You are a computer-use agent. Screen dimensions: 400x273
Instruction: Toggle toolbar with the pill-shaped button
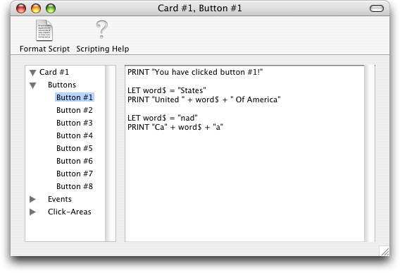pyautogui.click(x=377, y=8)
